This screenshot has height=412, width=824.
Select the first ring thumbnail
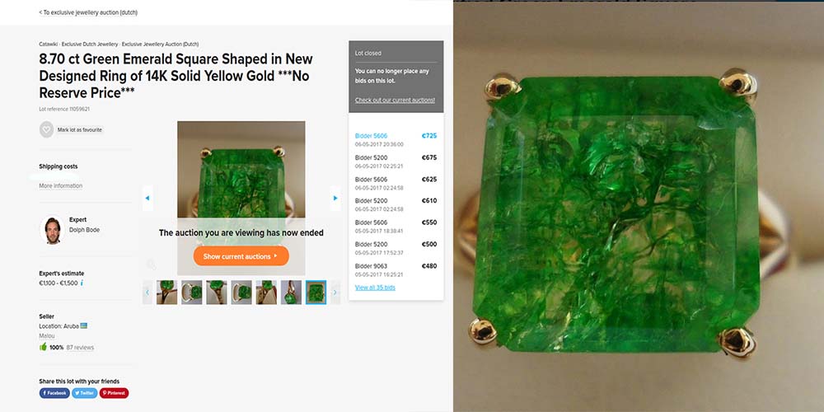[x=166, y=293]
